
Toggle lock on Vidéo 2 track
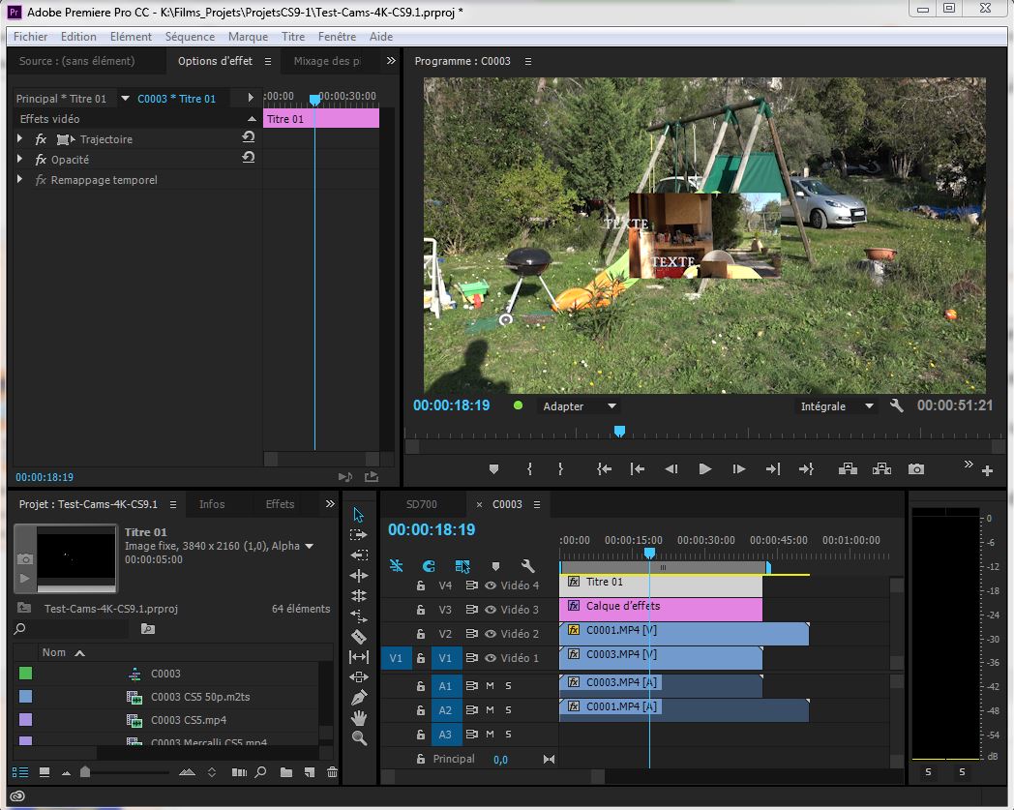tap(420, 634)
